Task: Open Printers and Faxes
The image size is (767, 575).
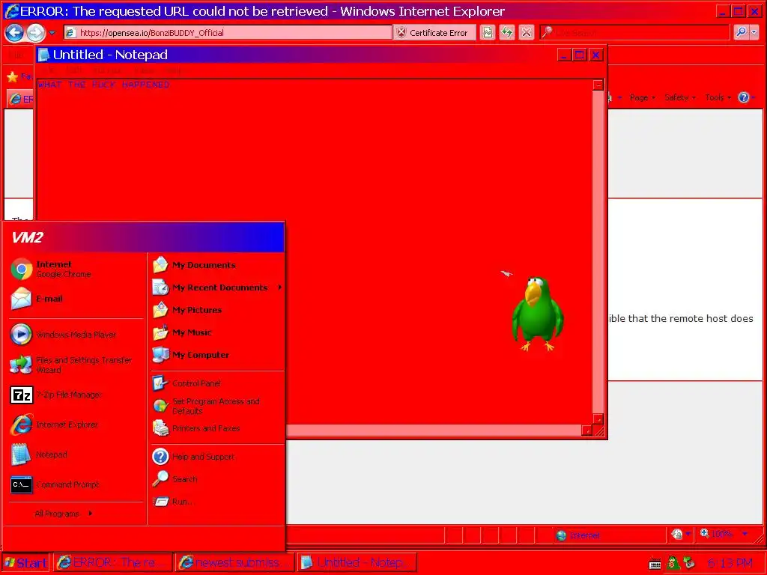Action: 216,428
